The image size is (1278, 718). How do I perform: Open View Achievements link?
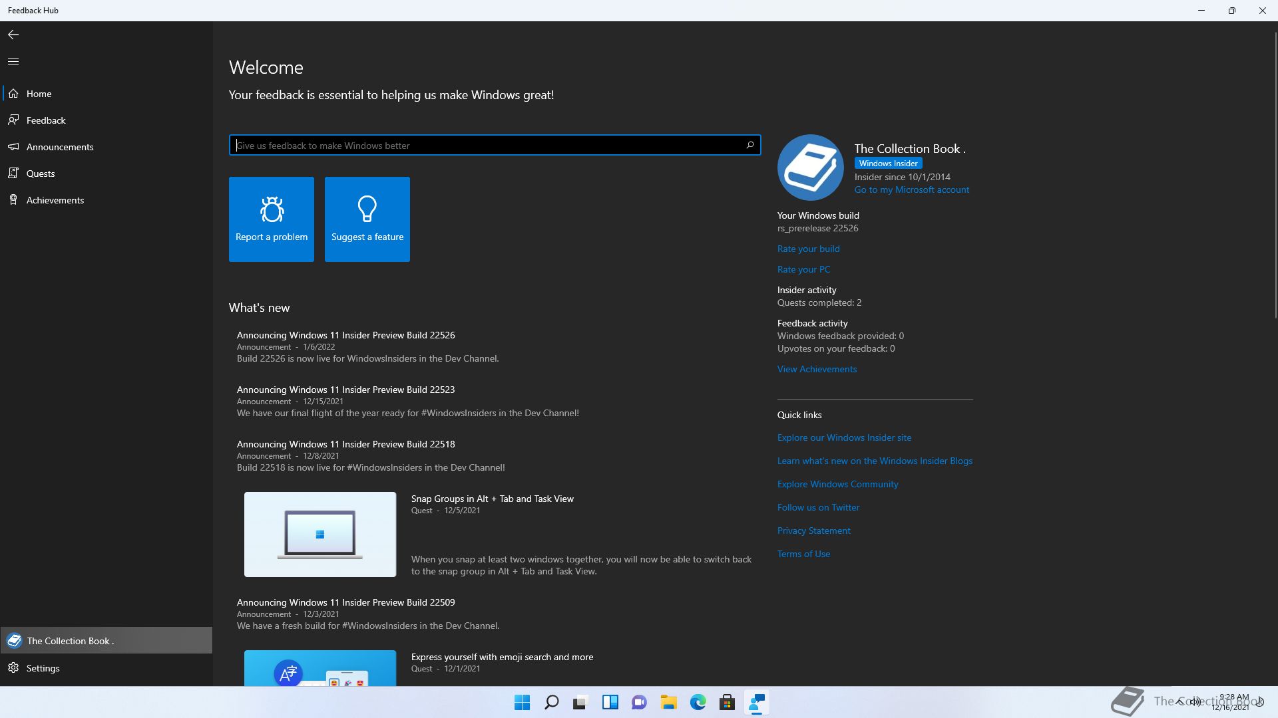click(817, 369)
